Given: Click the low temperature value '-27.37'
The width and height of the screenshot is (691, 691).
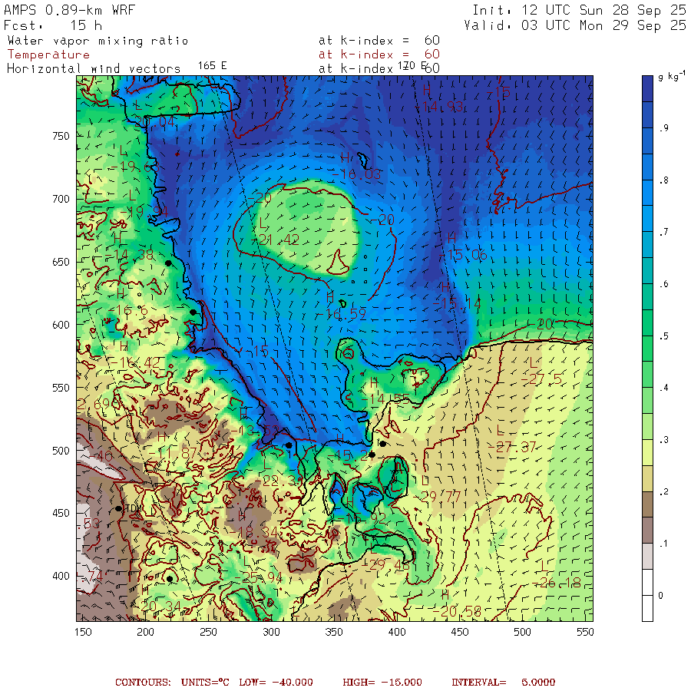Looking at the screenshot, I should [512, 448].
